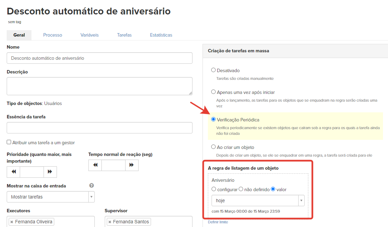Viewport: 388px width, 227px height.
Task: Increase priority with the right double-arrow
Action: (x=50, y=172)
